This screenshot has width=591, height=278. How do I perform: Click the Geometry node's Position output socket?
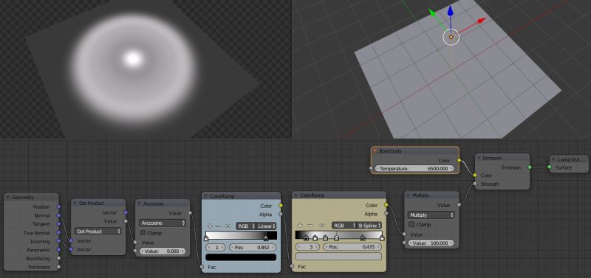58,206
